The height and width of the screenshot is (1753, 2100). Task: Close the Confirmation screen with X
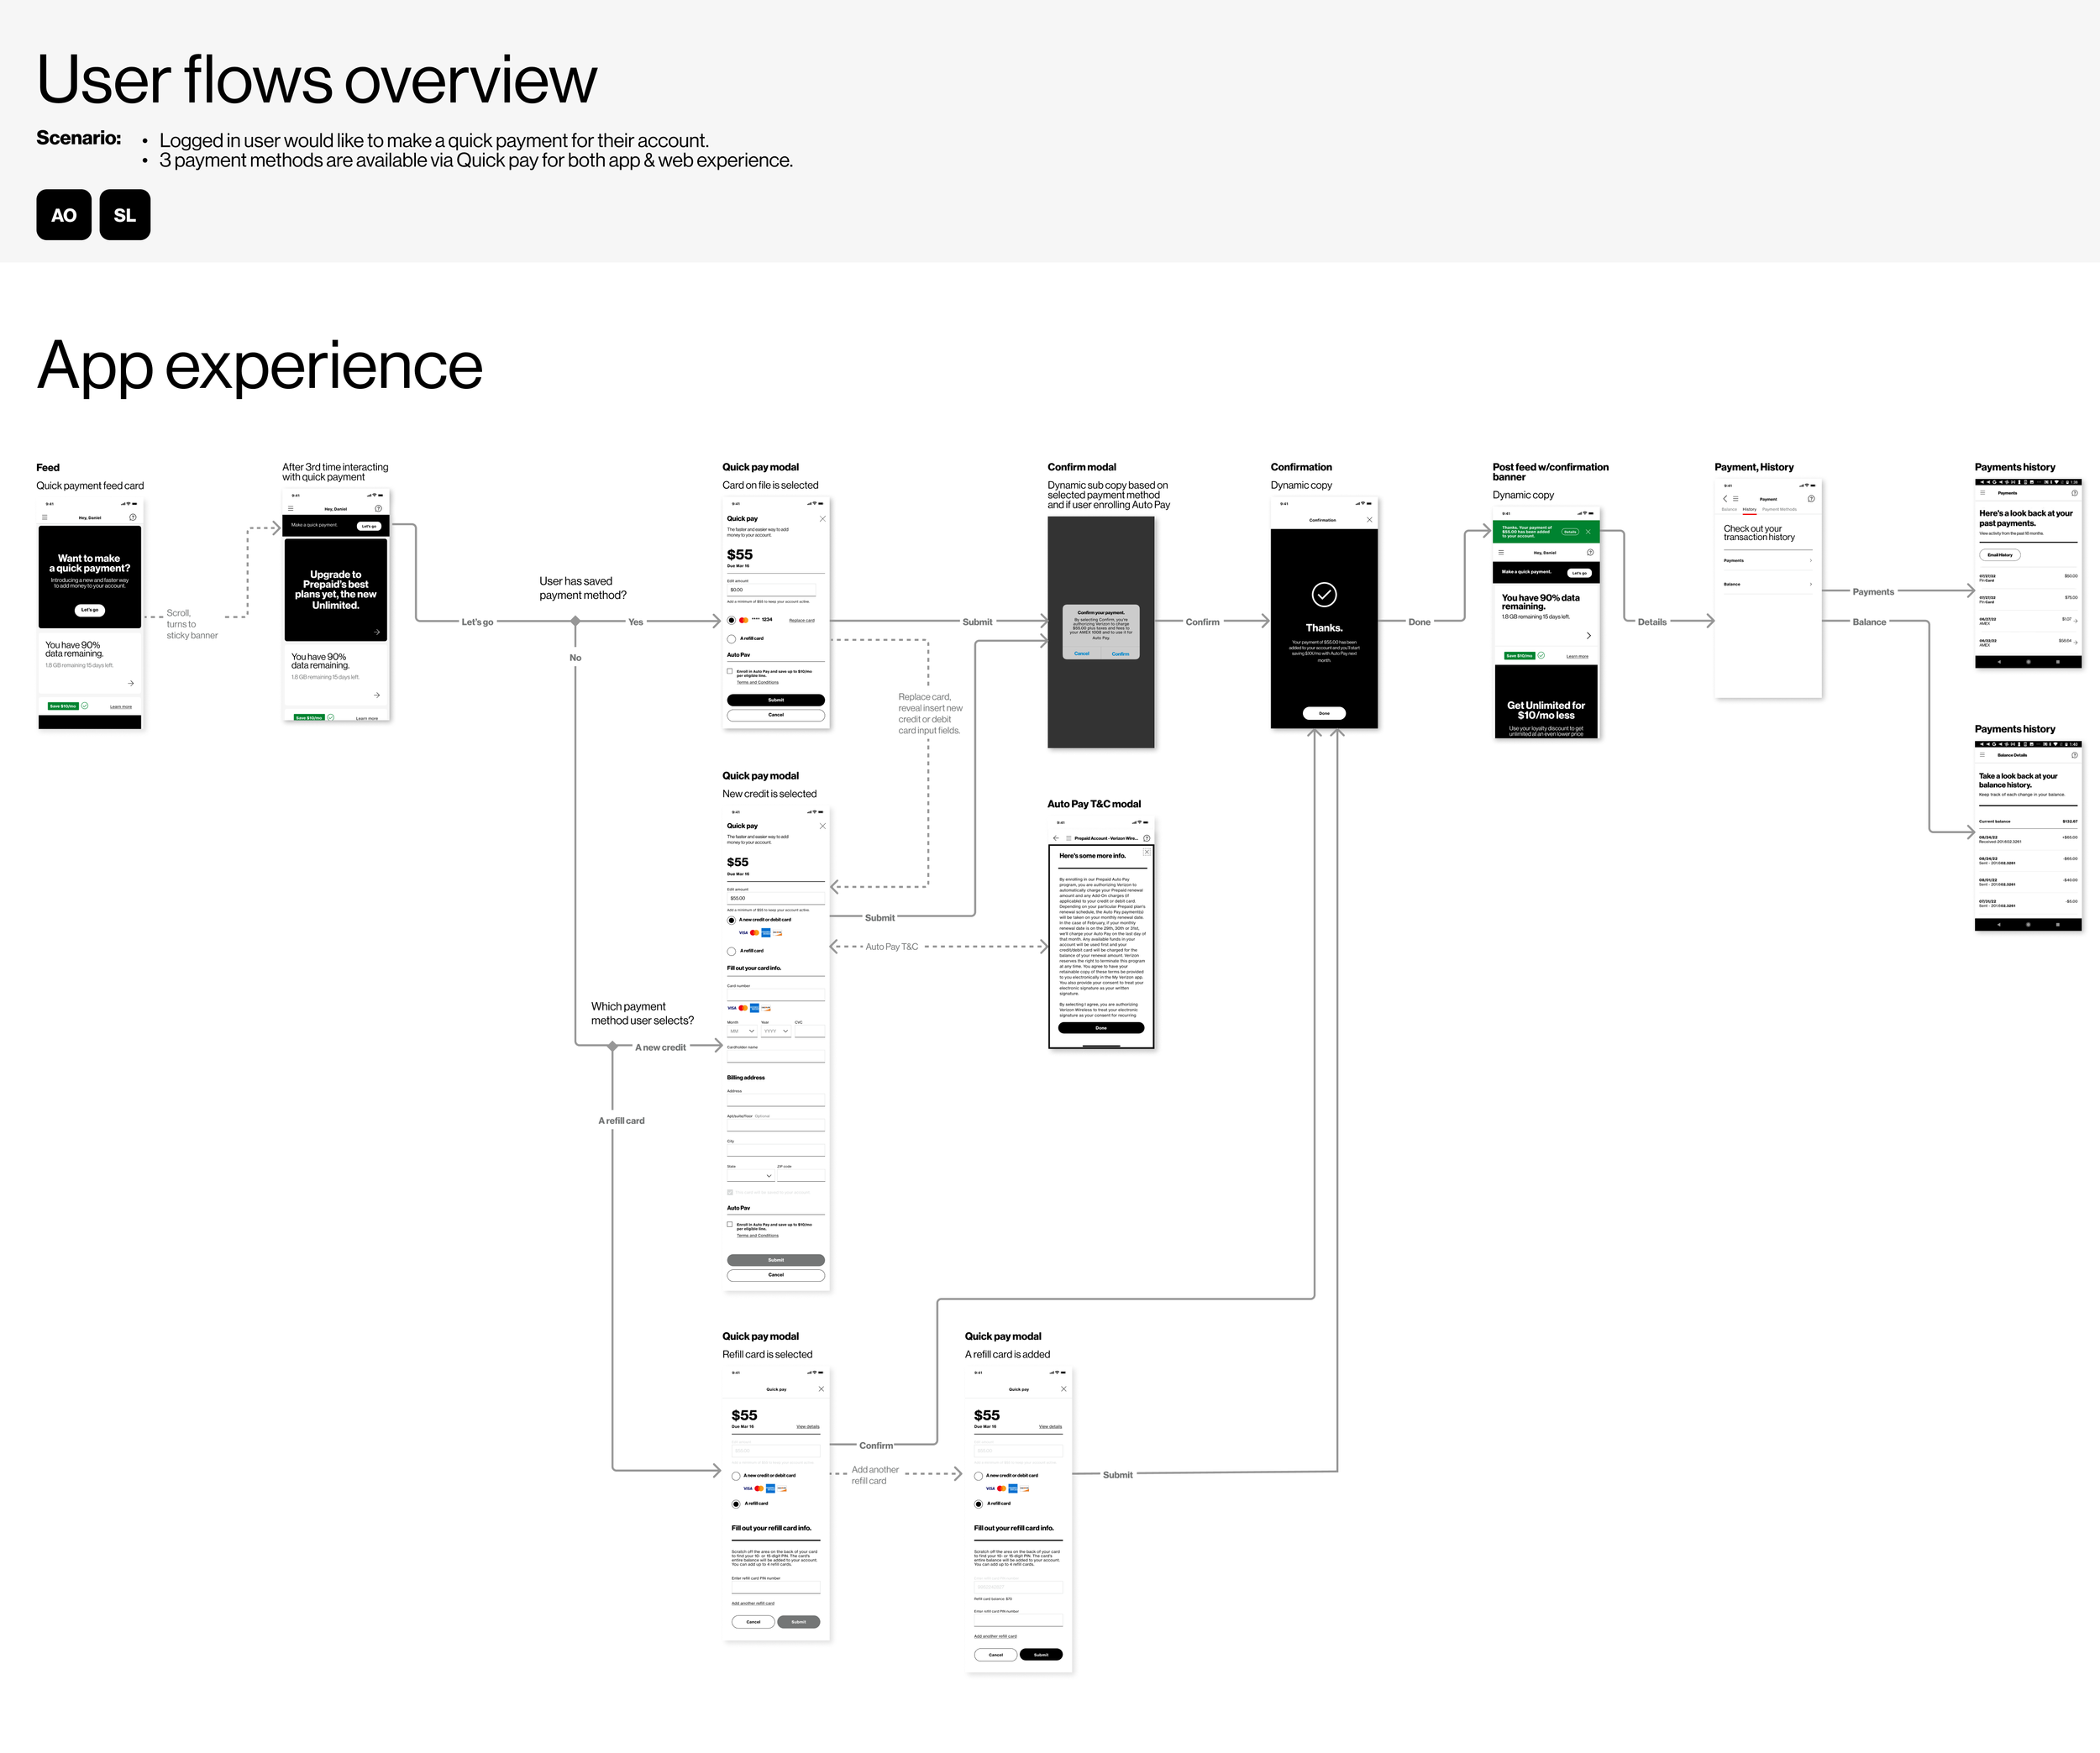tap(1369, 520)
